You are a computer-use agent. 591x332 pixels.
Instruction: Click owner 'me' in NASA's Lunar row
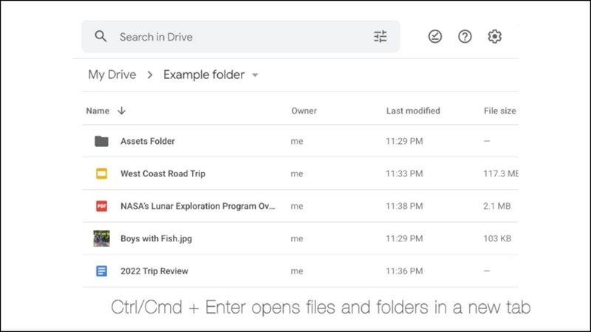coord(297,206)
